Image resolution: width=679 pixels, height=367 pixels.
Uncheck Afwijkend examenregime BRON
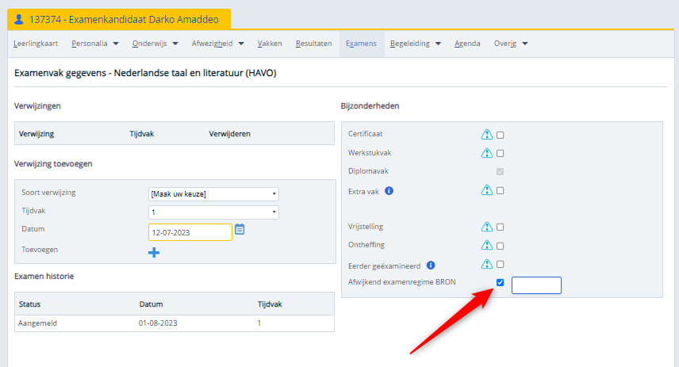[x=501, y=283]
